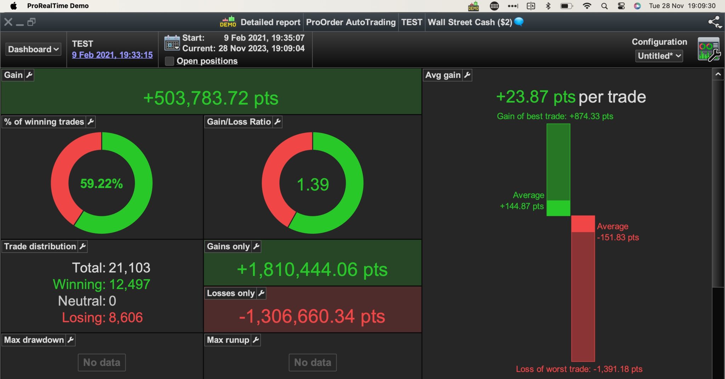This screenshot has height=379, width=725.
Task: Click the Current: 28 Nov 2023 date
Action: pyautogui.click(x=243, y=48)
